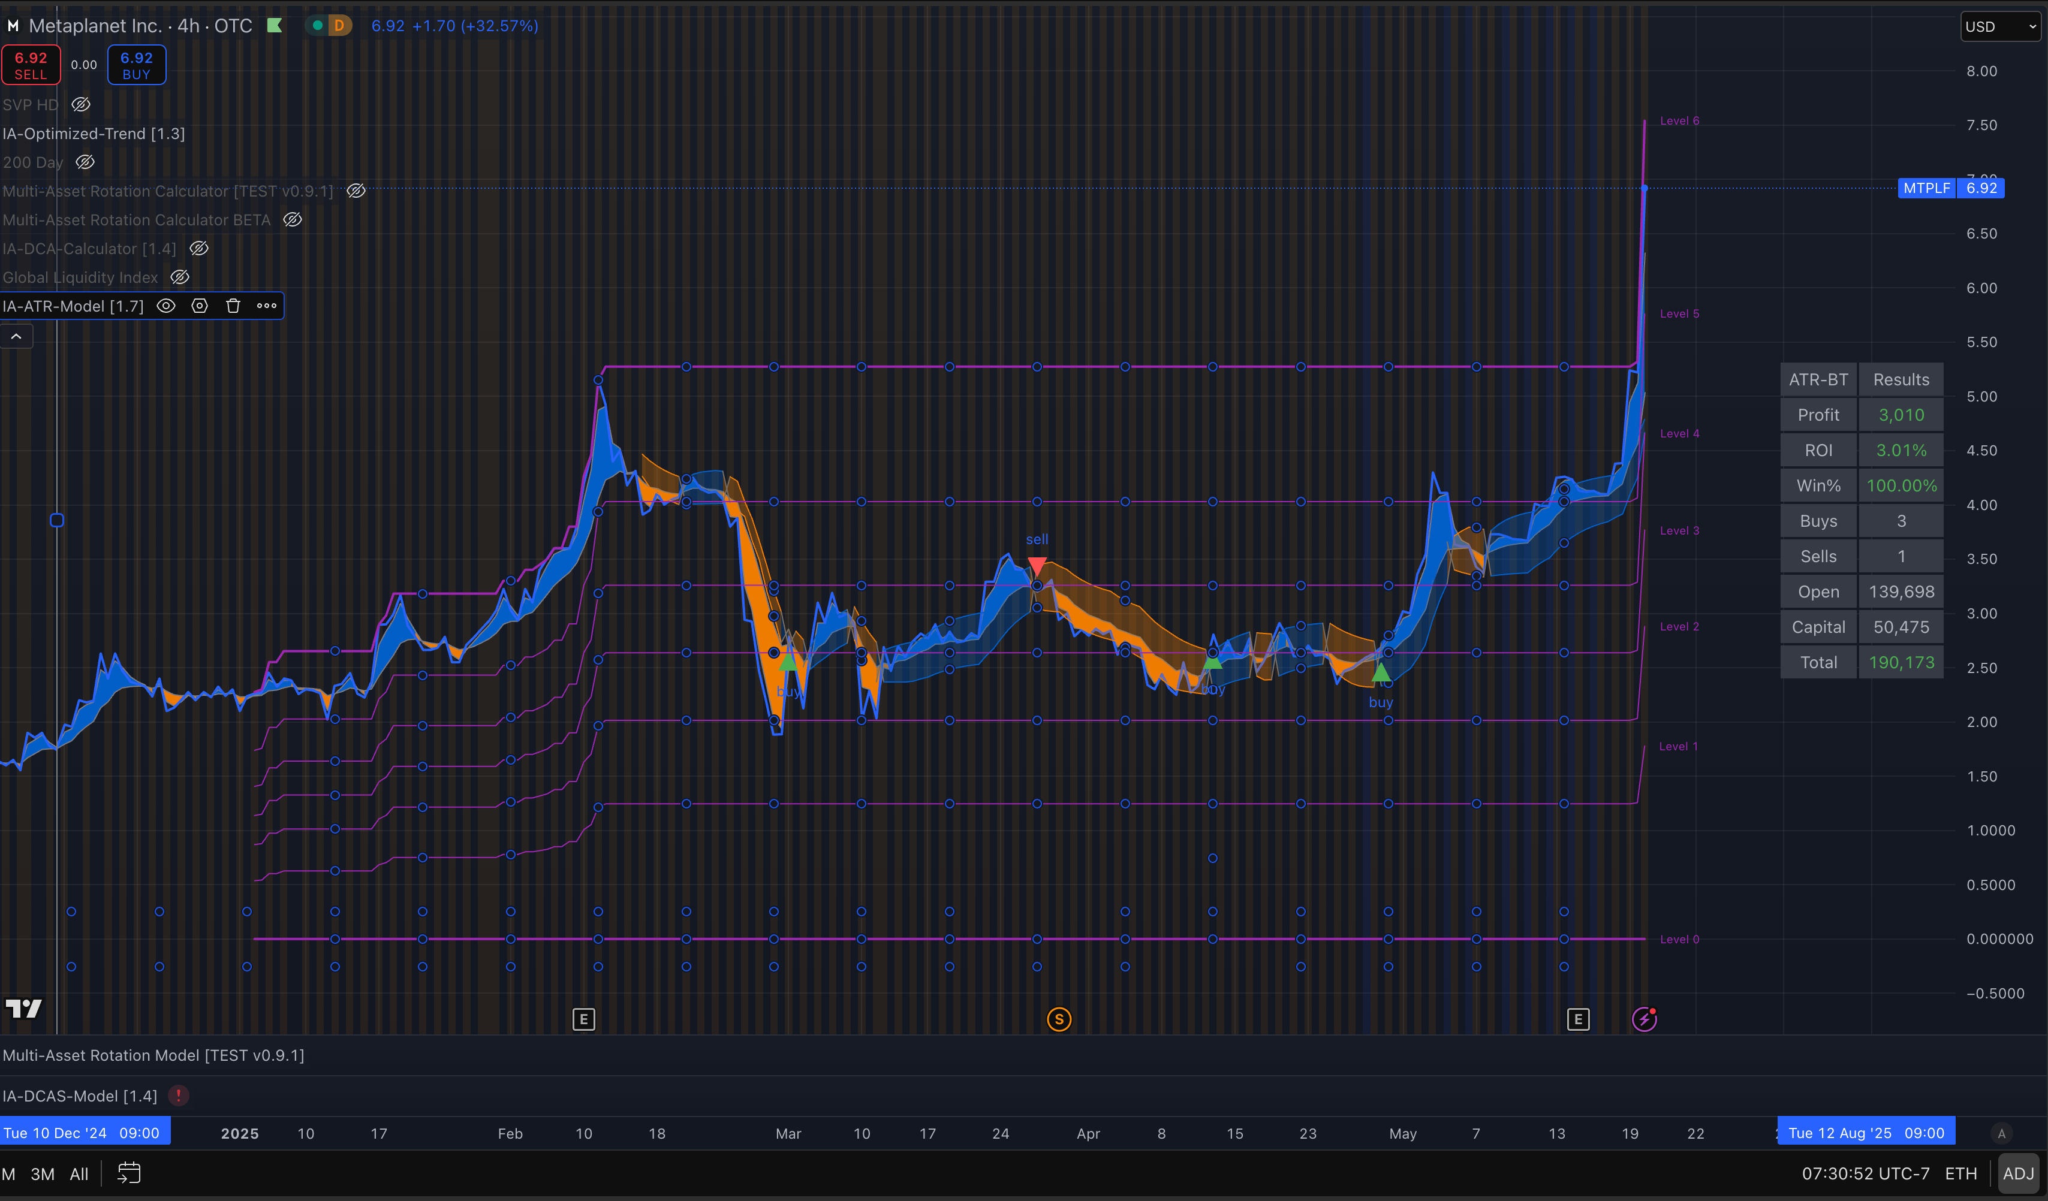
Task: Click the Level 6 label
Action: click(1679, 120)
